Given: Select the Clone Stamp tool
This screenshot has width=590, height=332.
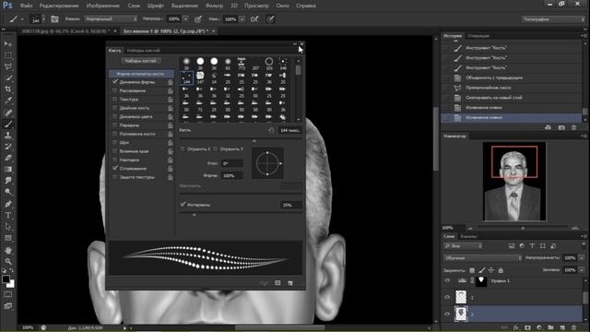Looking at the screenshot, I should (x=8, y=136).
